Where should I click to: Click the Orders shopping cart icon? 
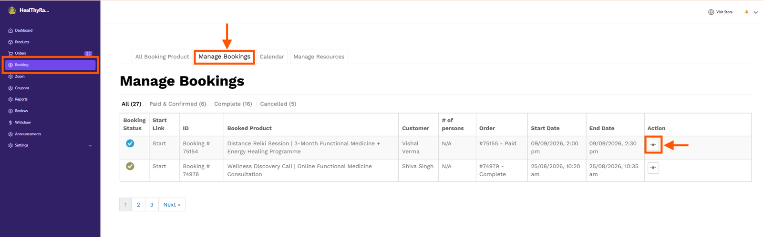(10, 54)
